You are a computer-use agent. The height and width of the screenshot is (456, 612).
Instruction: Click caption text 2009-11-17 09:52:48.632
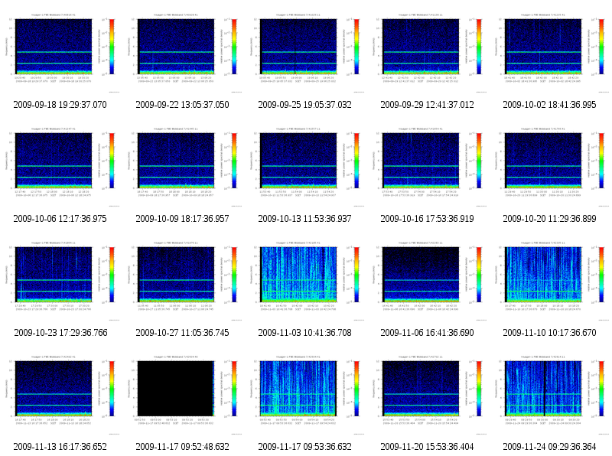182,447
